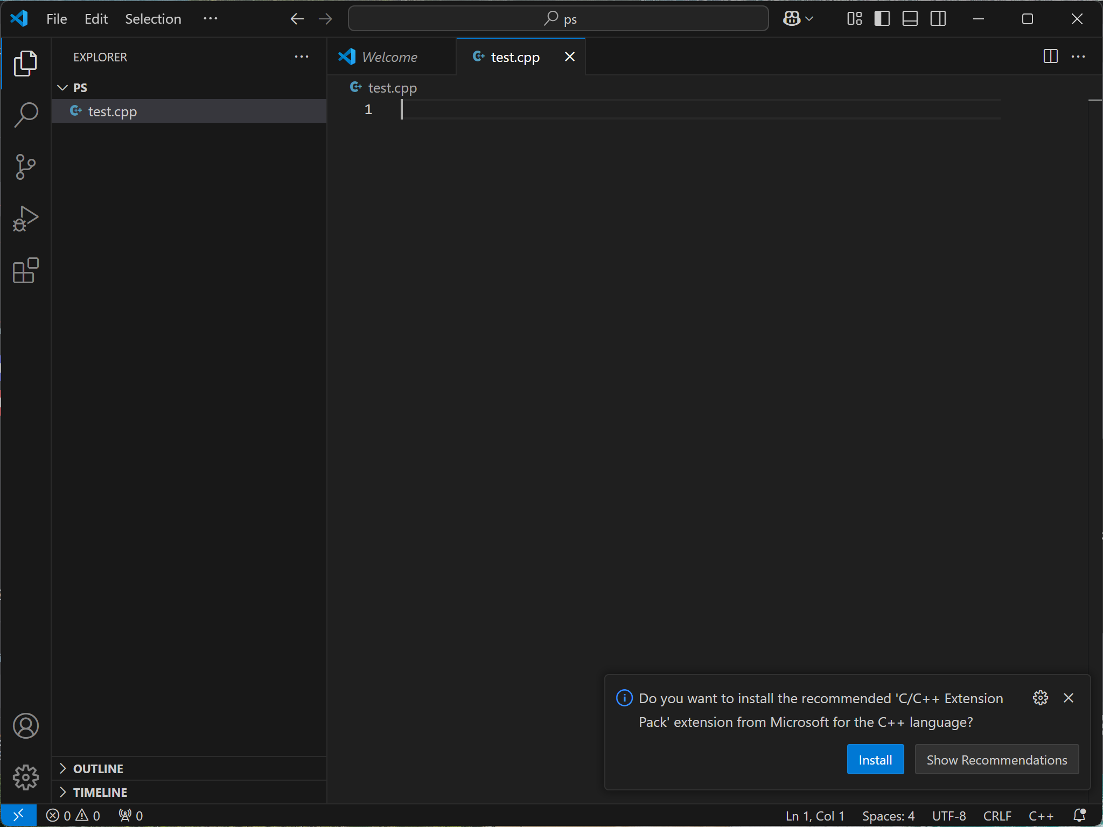Open the Copilot chat icon
This screenshot has height=827, width=1103.
[791, 19]
